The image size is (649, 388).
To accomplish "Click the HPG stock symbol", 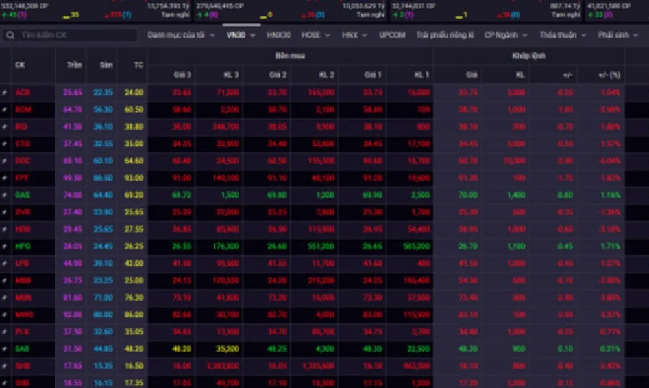I will (x=23, y=246).
